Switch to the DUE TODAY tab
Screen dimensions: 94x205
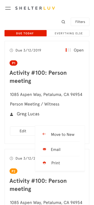[x=26, y=33]
